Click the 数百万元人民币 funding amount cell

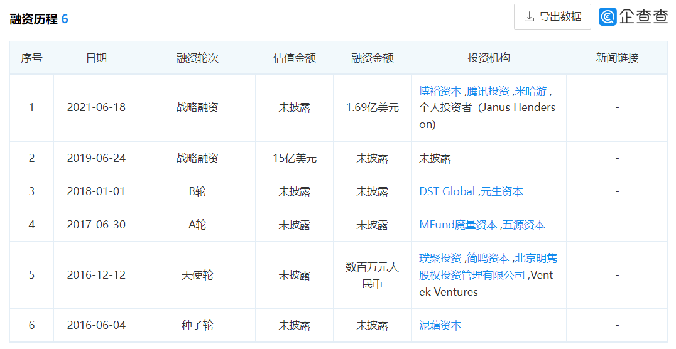pyautogui.click(x=372, y=275)
